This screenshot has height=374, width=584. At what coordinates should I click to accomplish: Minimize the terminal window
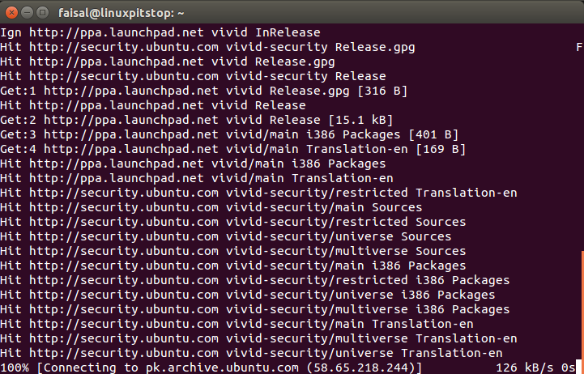pyautogui.click(x=28, y=13)
